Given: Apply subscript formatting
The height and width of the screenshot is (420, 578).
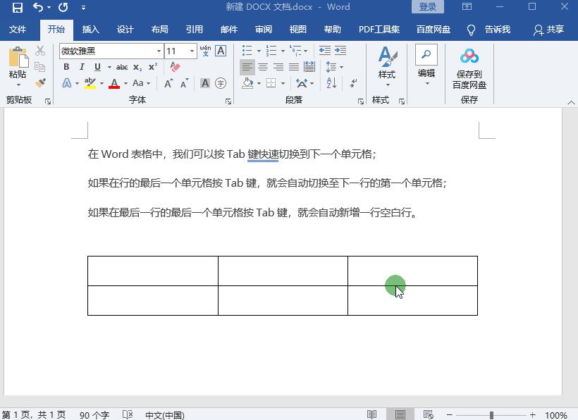Looking at the screenshot, I should point(137,67).
